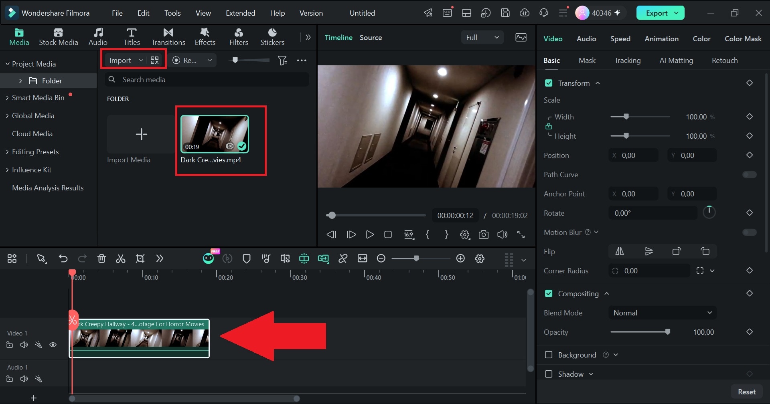
Task: Switch to the Mask sub-tab
Action: (587, 61)
